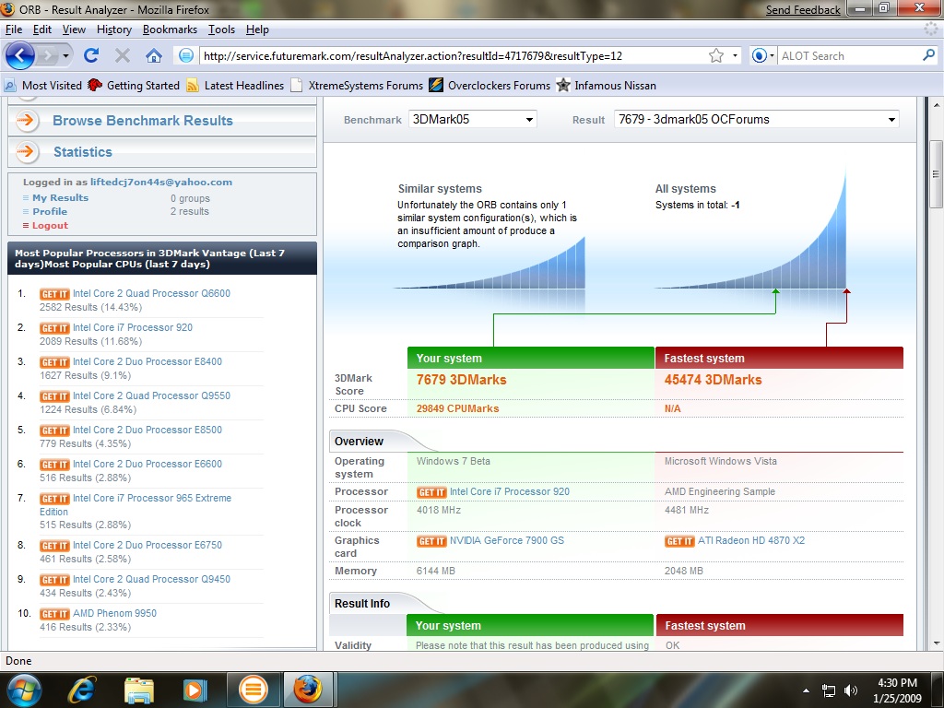944x708 pixels.
Task: Open the bookmark star dropdown arrow
Action: click(735, 56)
